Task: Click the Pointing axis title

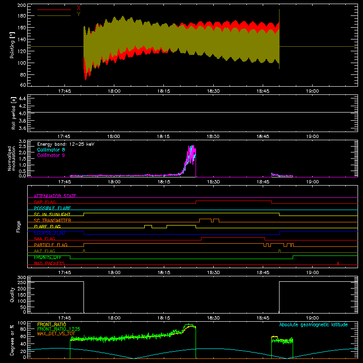Action: tap(12, 45)
